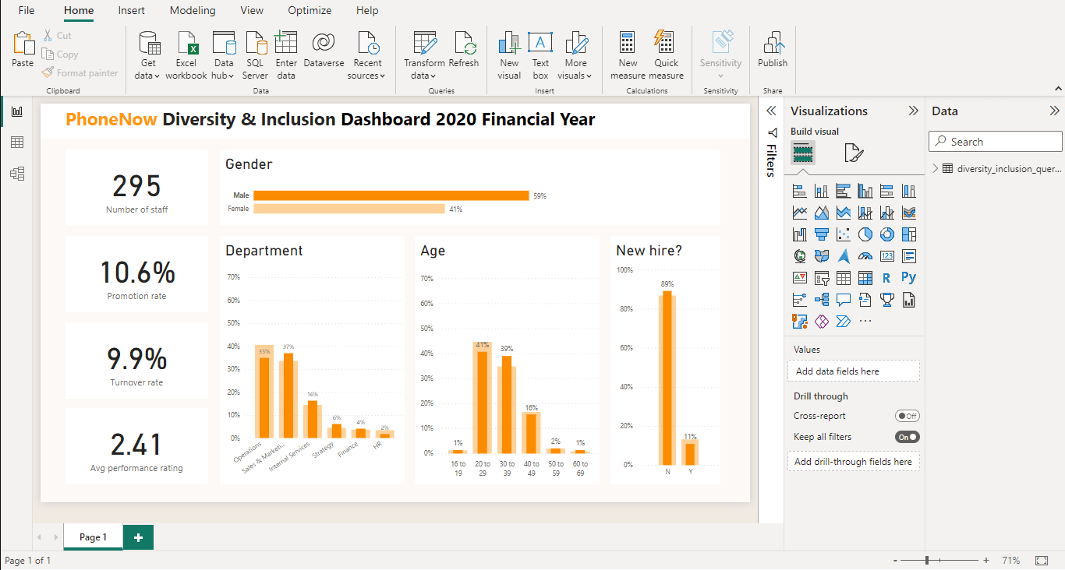Zoom in with the plus button
Image resolution: width=1065 pixels, height=570 pixels.
pos(986,561)
